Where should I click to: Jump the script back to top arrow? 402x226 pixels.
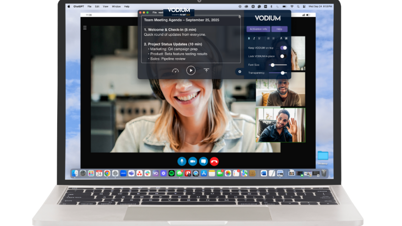206,70
